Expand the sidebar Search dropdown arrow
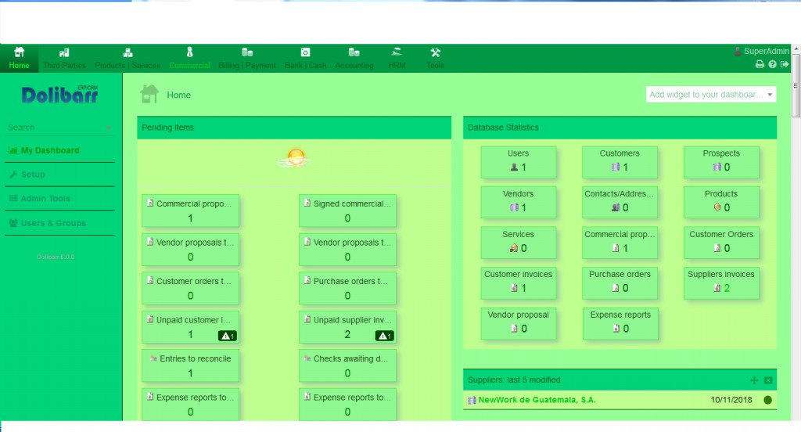 tap(109, 128)
